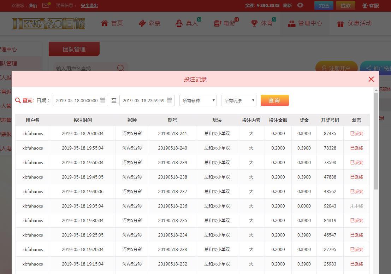Open the 管理中心 menu
Image resolution: width=391 pixels, height=274 pixels.
[305, 23]
